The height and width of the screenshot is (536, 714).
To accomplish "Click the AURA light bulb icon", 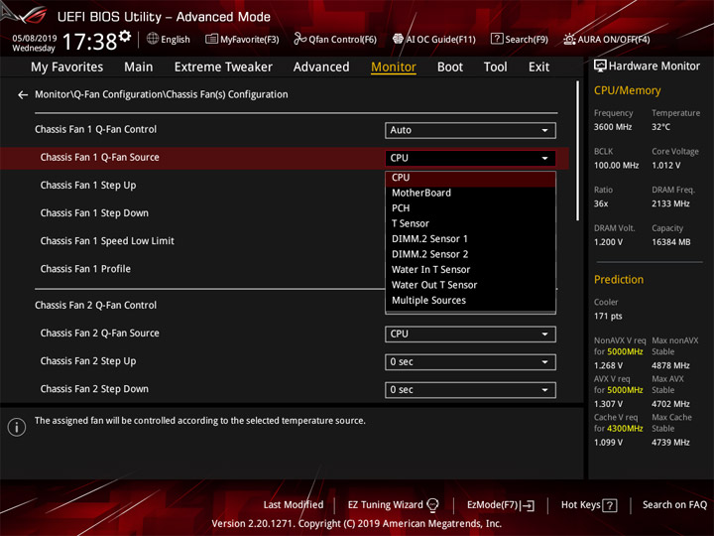I will pos(569,39).
